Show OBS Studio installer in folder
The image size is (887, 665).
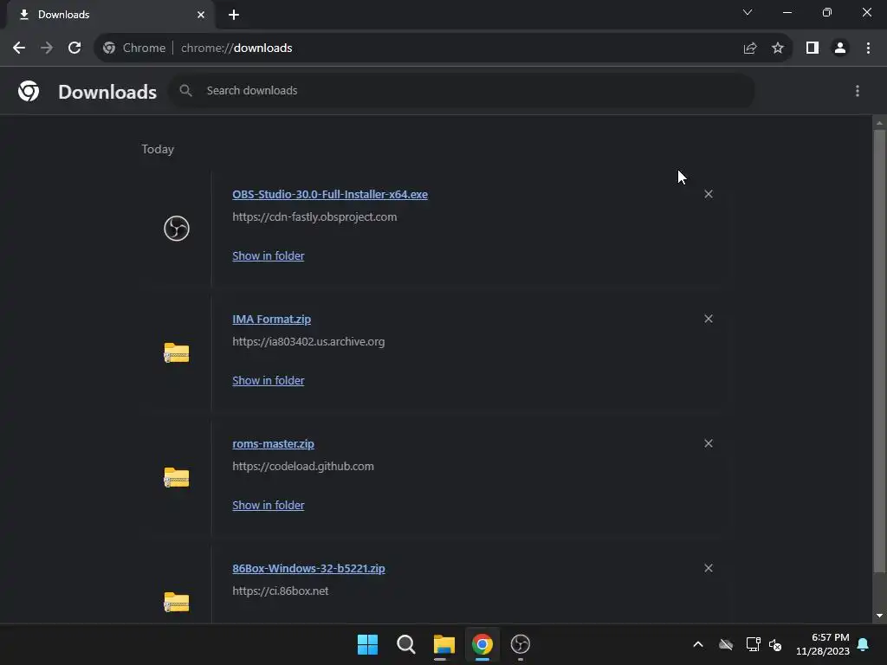point(269,255)
